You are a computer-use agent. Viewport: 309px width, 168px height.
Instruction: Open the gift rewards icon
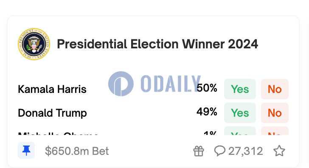pyautogui.click(x=199, y=151)
